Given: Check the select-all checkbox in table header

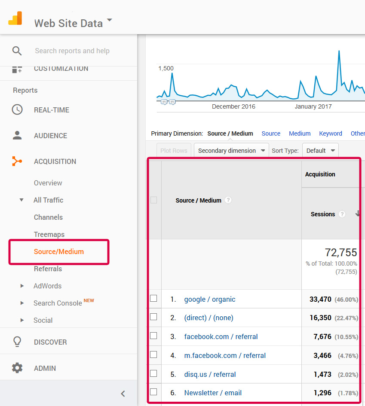Looking at the screenshot, I should point(153,200).
